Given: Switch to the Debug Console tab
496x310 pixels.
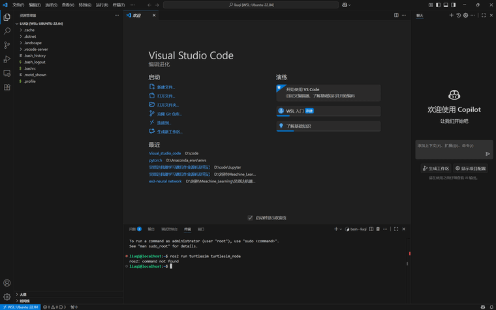Looking at the screenshot, I should coord(169,229).
